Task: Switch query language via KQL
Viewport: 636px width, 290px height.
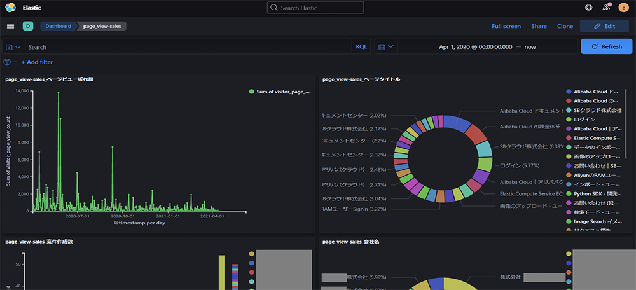Action: point(361,47)
